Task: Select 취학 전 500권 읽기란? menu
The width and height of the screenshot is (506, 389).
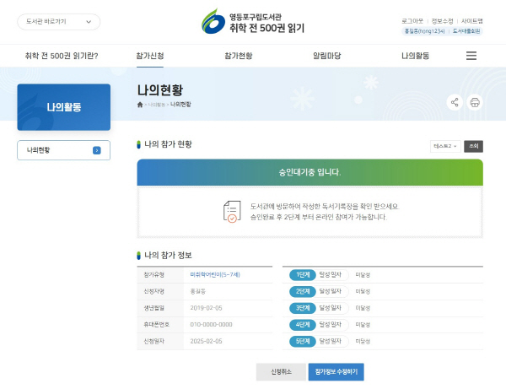Action: point(62,56)
